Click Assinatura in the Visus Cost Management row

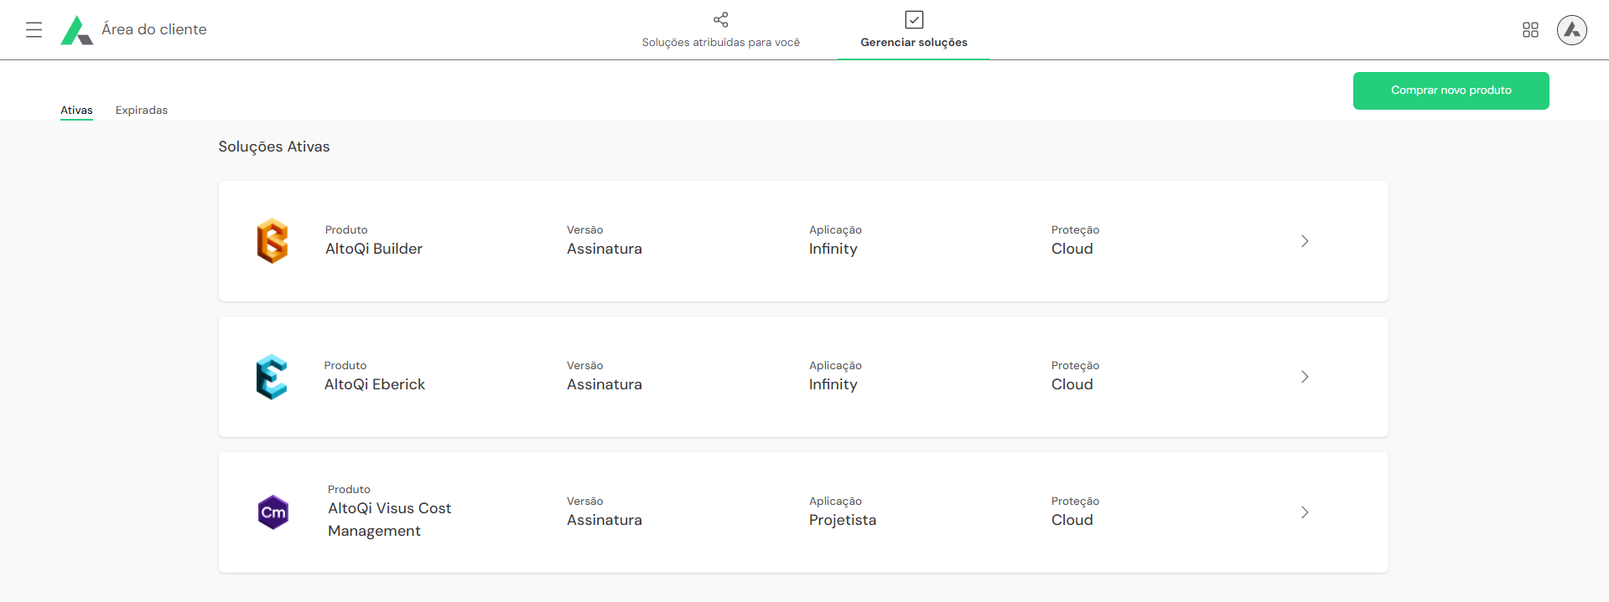(x=605, y=520)
